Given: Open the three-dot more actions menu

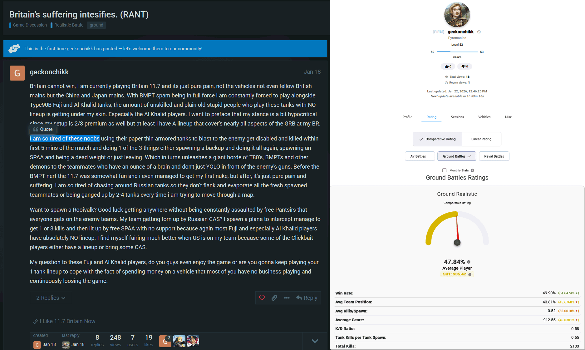Looking at the screenshot, I should pos(287,298).
